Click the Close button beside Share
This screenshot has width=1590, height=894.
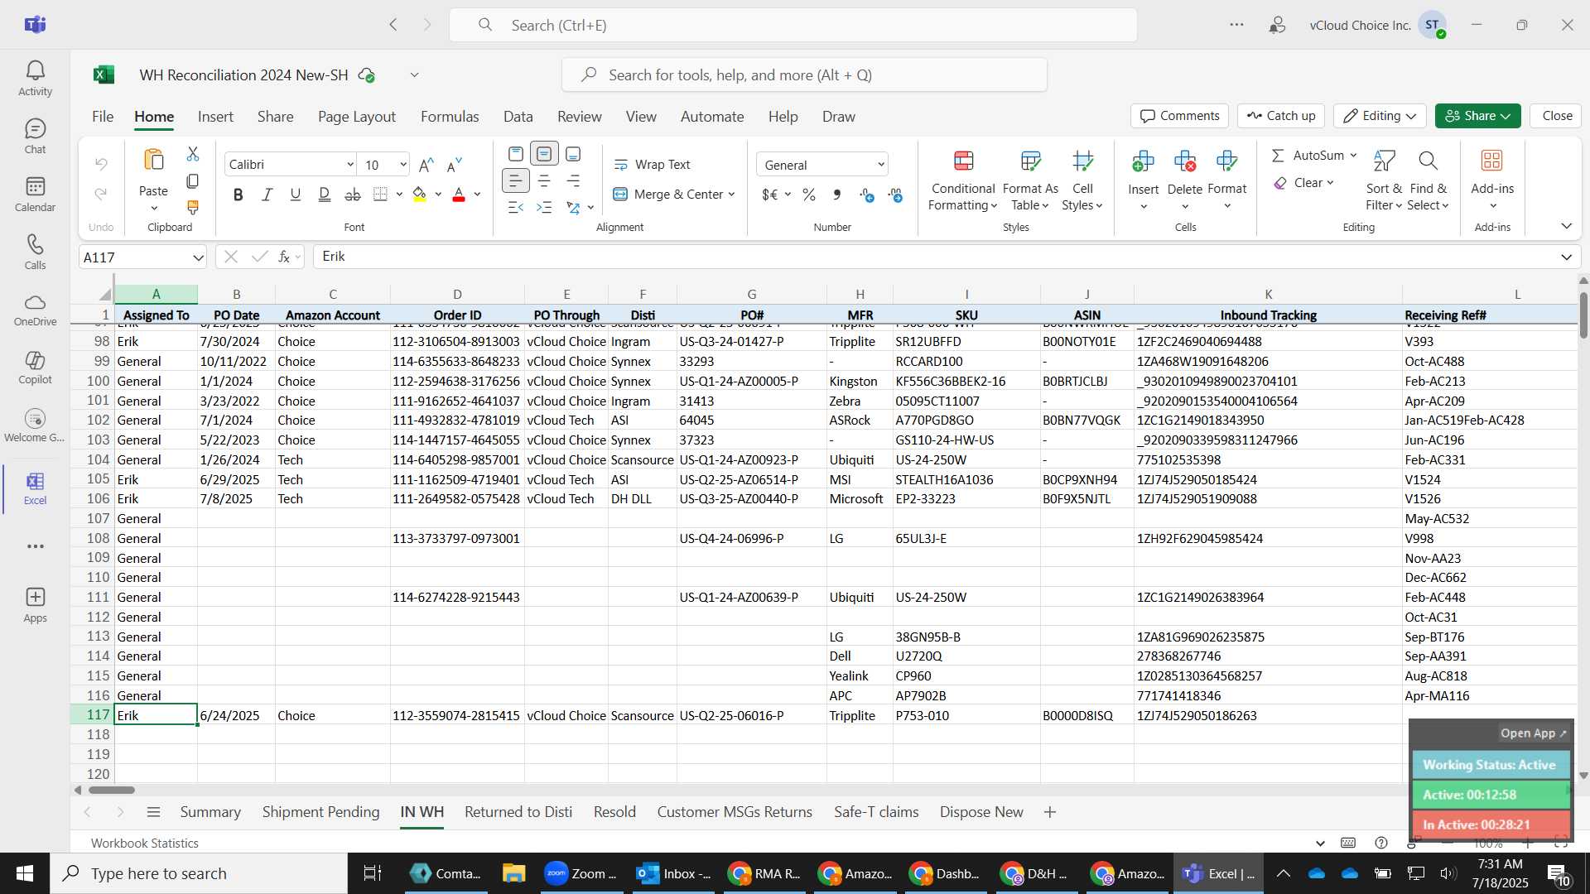coord(1557,116)
